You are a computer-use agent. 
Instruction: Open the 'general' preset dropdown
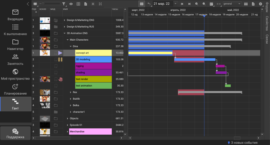pos(232,4)
